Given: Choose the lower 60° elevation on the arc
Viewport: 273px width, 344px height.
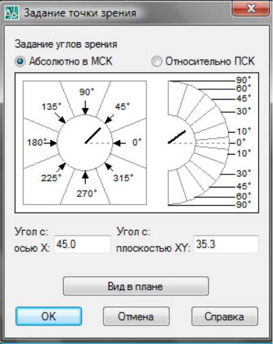Looking at the screenshot, I should (244, 196).
